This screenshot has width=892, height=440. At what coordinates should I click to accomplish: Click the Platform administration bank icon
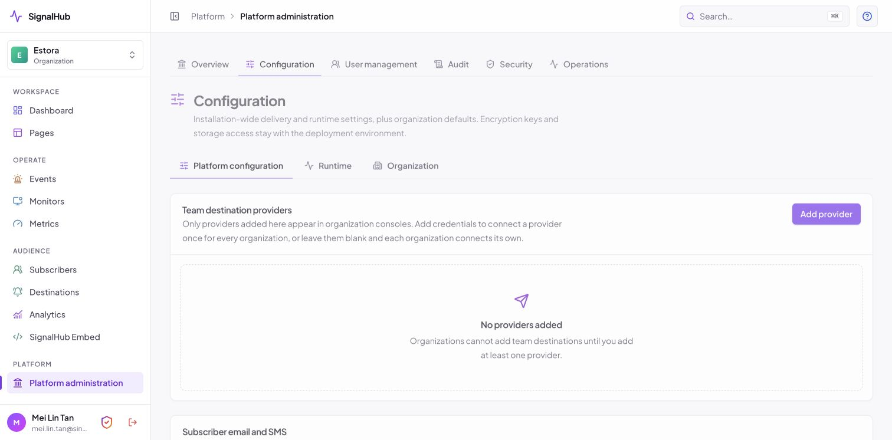point(18,383)
